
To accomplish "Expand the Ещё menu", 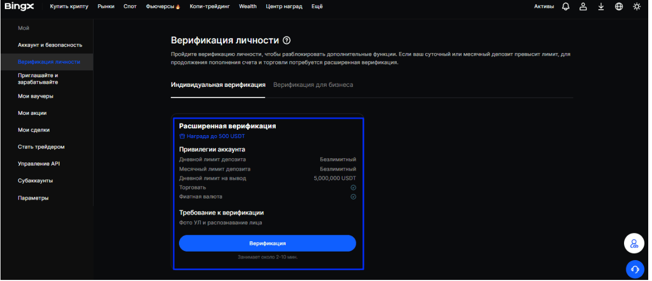I will click(x=317, y=6).
